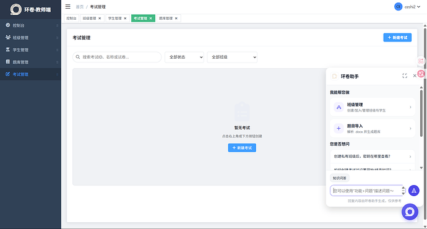This screenshot has width=427, height=229.
Task: Close the 班级管理 tab
Action: click(x=100, y=18)
